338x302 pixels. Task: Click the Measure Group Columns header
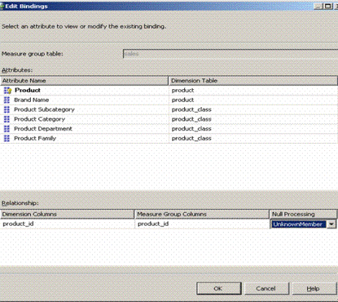pyautogui.click(x=202, y=214)
